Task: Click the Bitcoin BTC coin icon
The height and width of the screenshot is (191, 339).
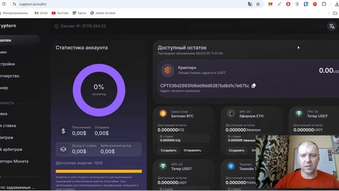Action: tap(163, 114)
